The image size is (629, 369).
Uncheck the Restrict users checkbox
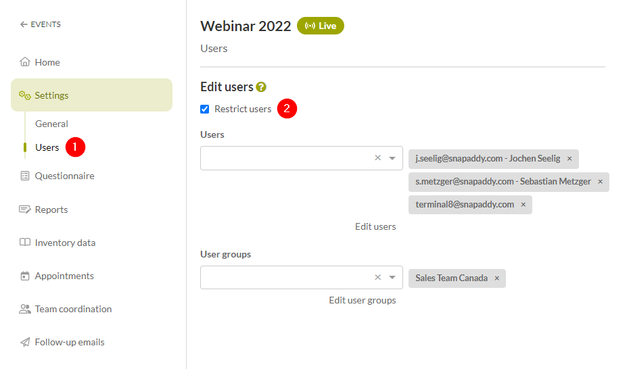[204, 109]
